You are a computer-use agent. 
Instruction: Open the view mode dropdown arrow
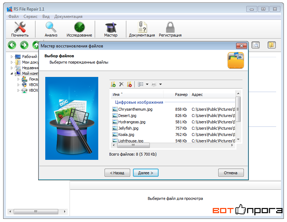tap(147, 84)
